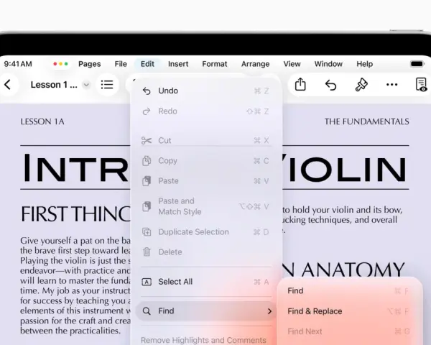The height and width of the screenshot is (345, 431).
Task: Click the 'Give yourself a pat' paragraph
Action: point(75,285)
